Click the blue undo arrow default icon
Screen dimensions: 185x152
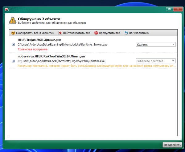point(126,33)
